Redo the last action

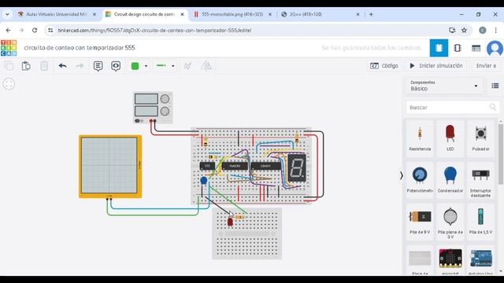tap(80, 66)
